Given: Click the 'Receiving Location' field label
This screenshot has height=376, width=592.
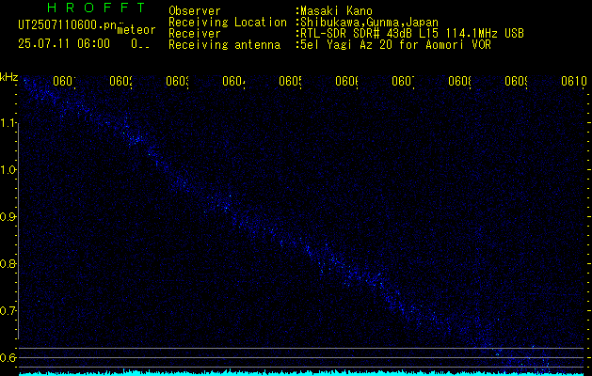Looking at the screenshot, I should click(x=228, y=23).
